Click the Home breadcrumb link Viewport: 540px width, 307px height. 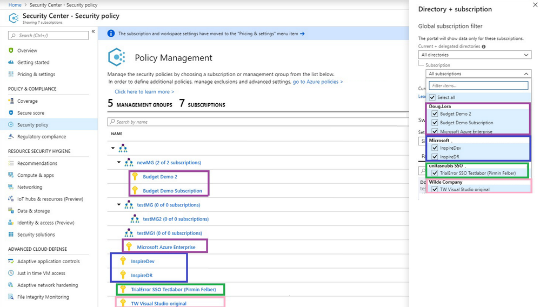coord(15,5)
